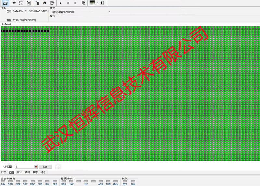Switch to the 状态 tab
Image resolution: width=260 pixels, height=186 pixels.
pyautogui.click(x=35, y=172)
